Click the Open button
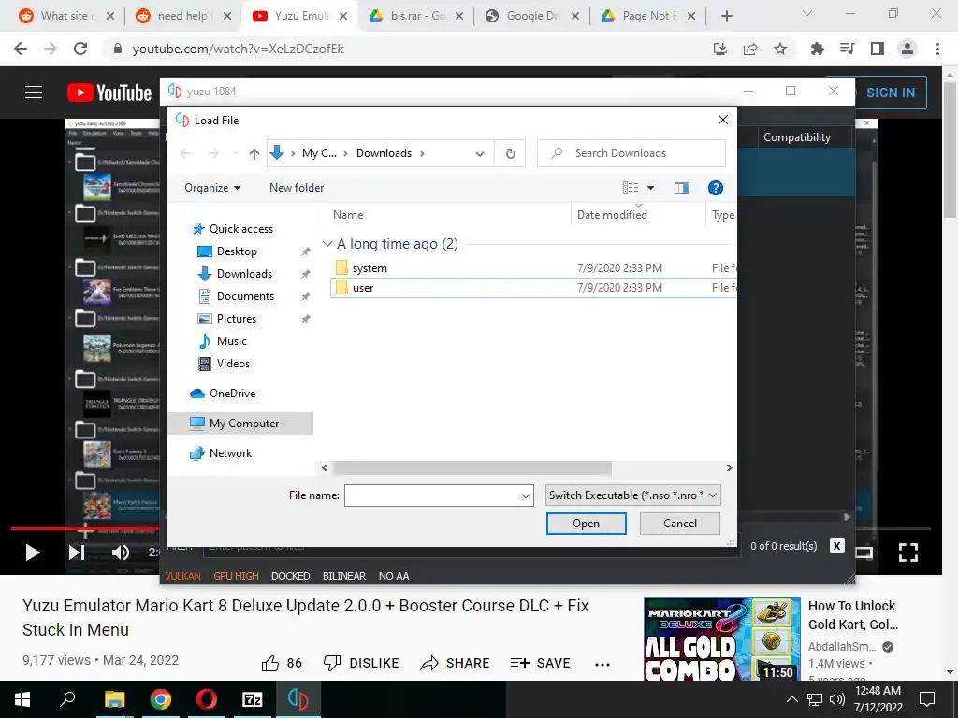 [x=586, y=524]
